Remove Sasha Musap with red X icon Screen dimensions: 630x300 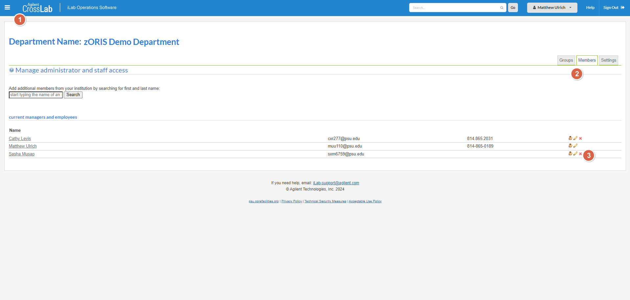(x=580, y=154)
